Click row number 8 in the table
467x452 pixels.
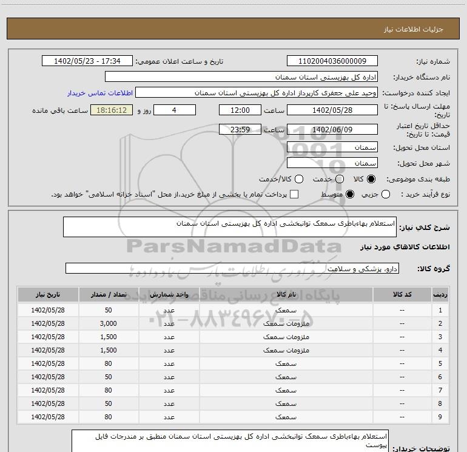440,403
